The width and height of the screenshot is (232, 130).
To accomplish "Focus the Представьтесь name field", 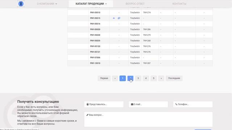I will (x=104, y=104).
